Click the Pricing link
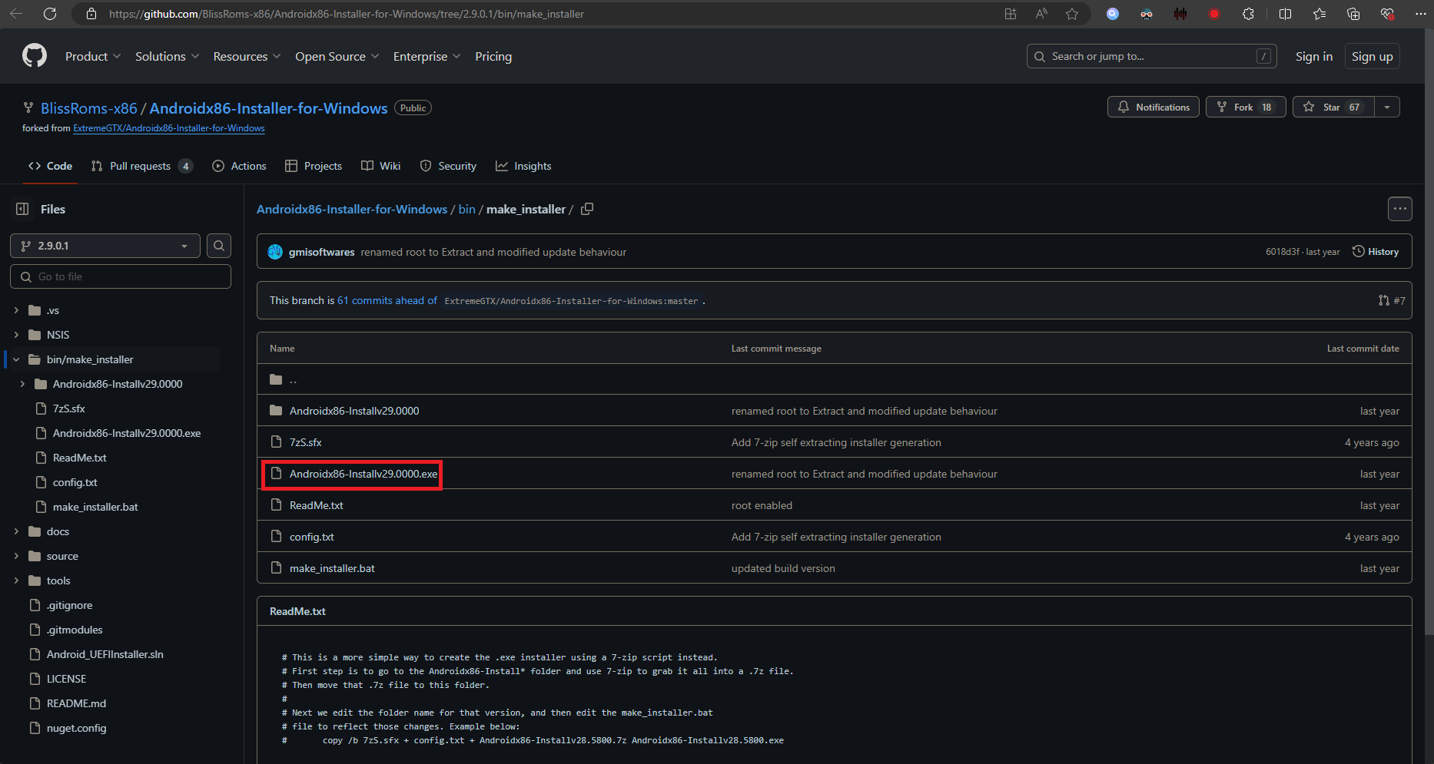This screenshot has width=1434, height=764. pyautogui.click(x=493, y=56)
